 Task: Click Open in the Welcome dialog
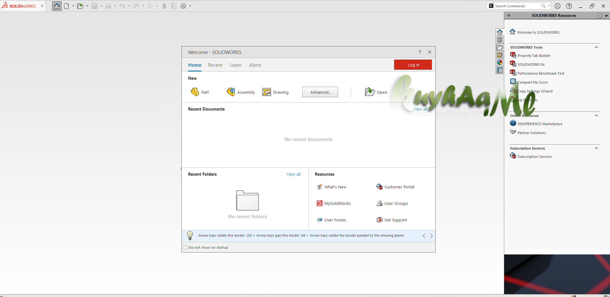click(376, 92)
